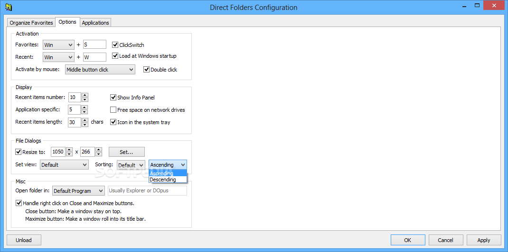The image size is (508, 252).
Task: Click the Cancel button
Action: tap(446, 240)
